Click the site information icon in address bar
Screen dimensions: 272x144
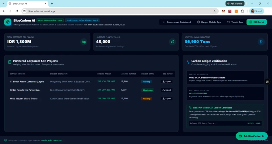pyautogui.click(x=24, y=11)
